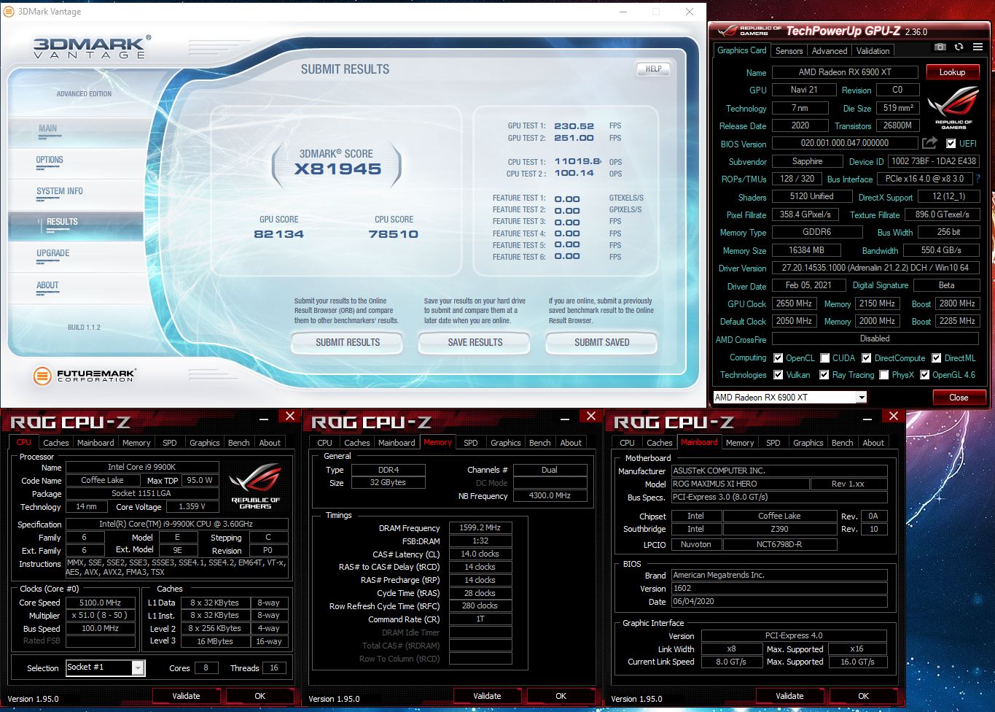This screenshot has height=712, width=995.
Task: Select Graphics Card tab in GPU-Z
Action: 741,50
